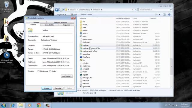
Task: Click Explorer's forward navigation arrow
Action: coord(61,10)
